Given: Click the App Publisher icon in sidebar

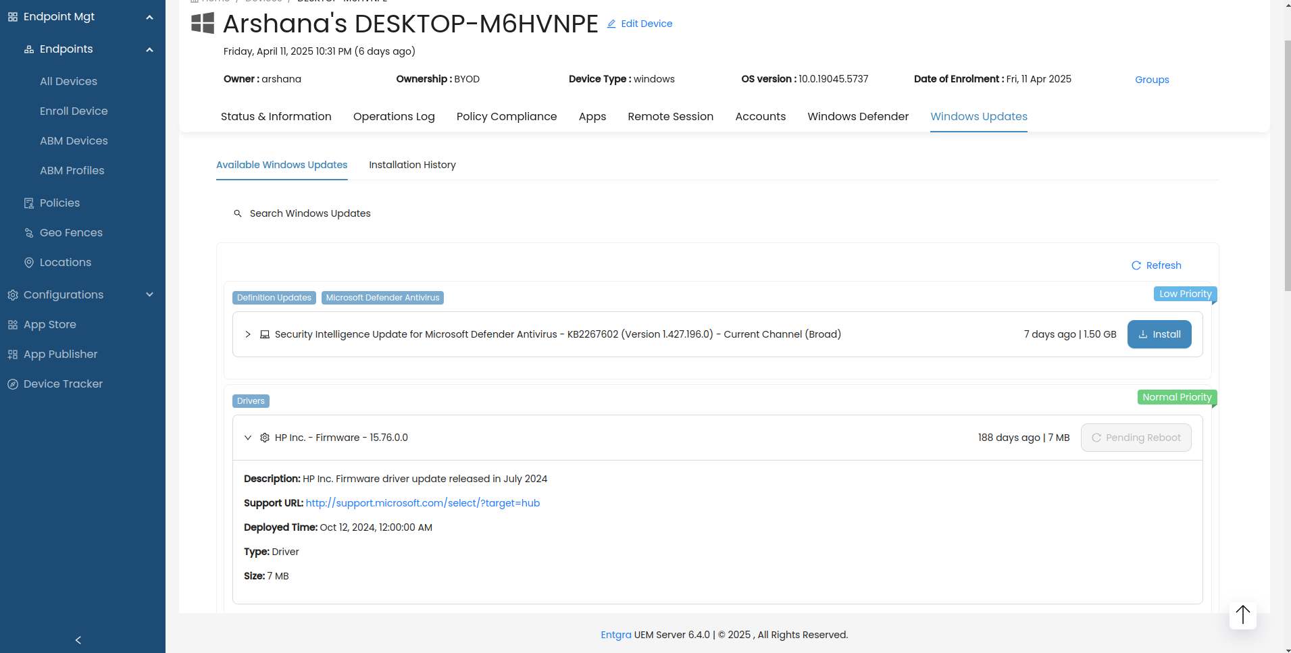Looking at the screenshot, I should click(x=13, y=355).
